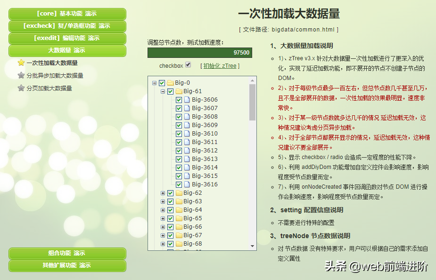Uncheck the checkbox for node Big-3607
The height and width of the screenshot is (280, 436).
point(178,108)
